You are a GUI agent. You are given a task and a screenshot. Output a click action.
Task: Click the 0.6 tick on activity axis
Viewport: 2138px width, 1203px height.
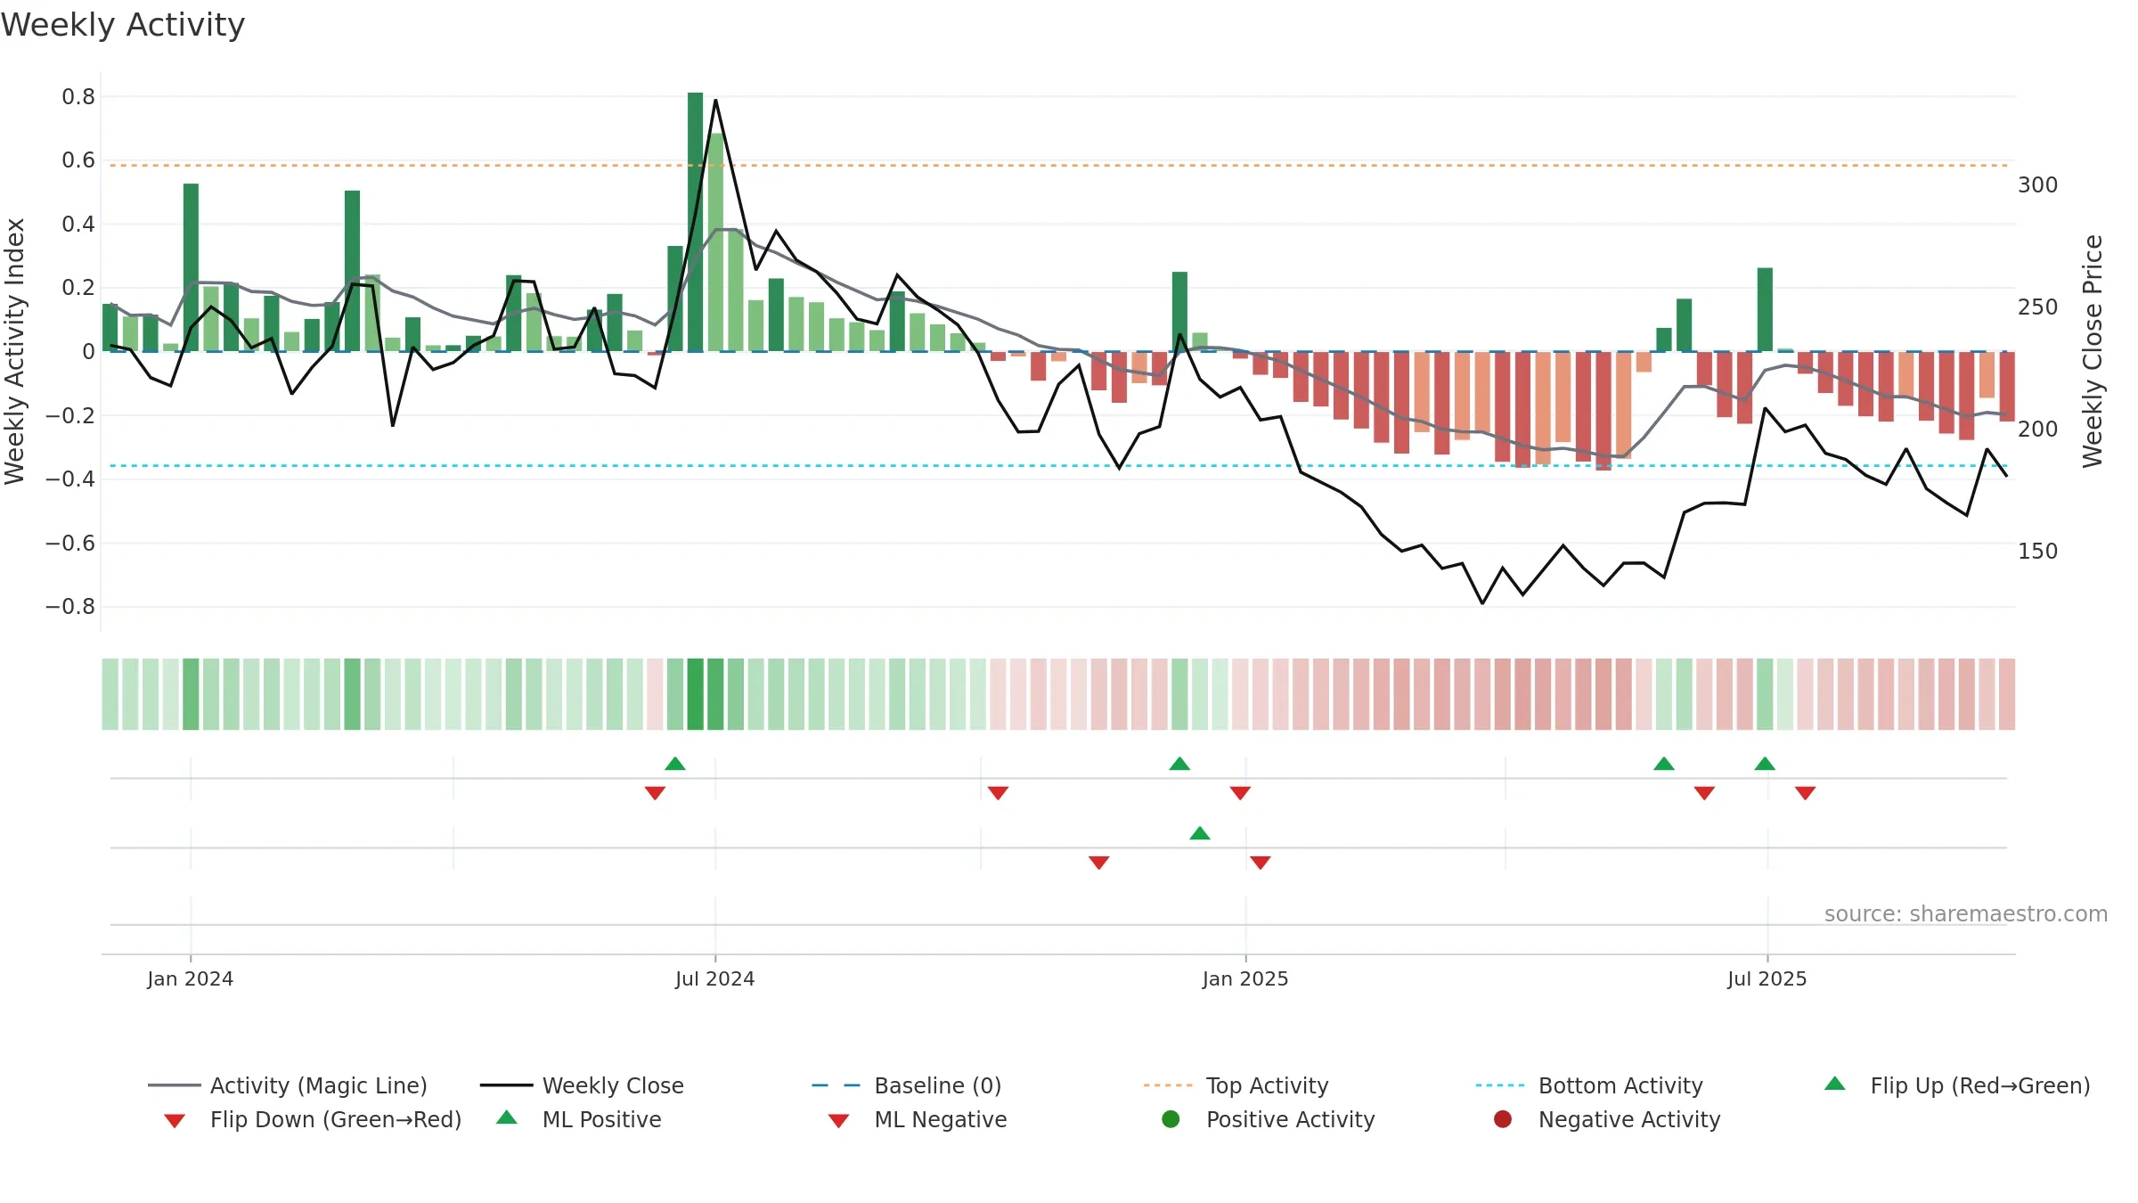coord(78,160)
